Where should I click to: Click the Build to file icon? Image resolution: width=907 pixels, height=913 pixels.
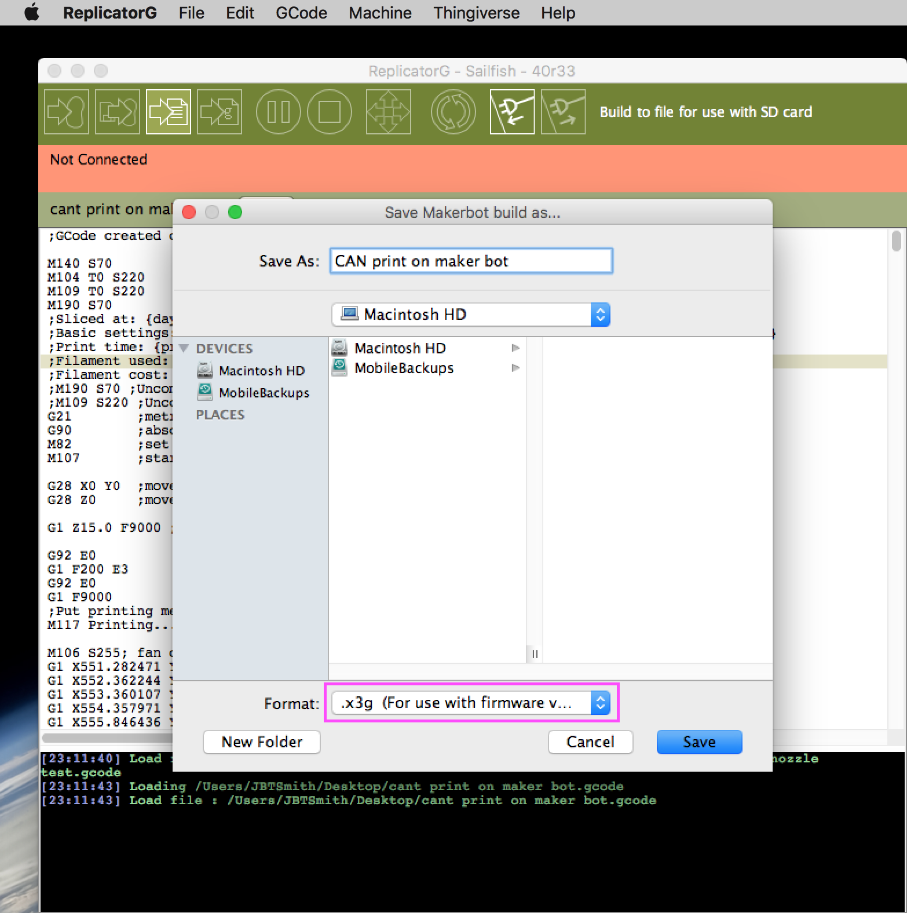pyautogui.click(x=169, y=112)
